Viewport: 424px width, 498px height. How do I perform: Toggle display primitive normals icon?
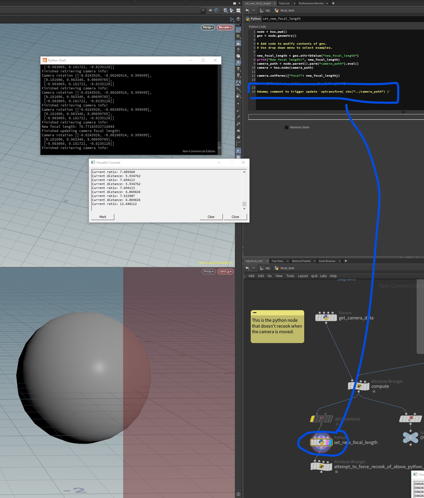(238, 130)
